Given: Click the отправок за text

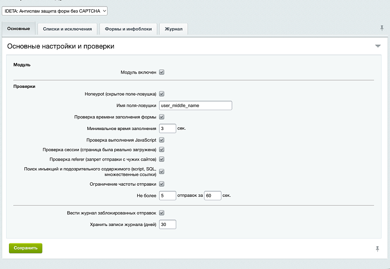Looking at the screenshot, I should click(190, 195).
